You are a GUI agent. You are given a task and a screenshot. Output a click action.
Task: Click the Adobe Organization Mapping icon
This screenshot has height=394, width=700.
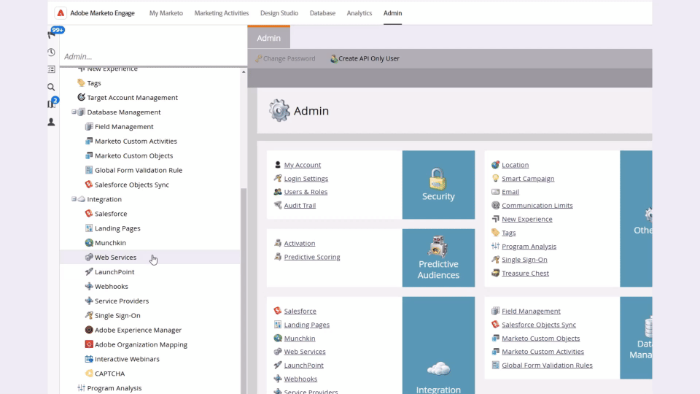89,344
